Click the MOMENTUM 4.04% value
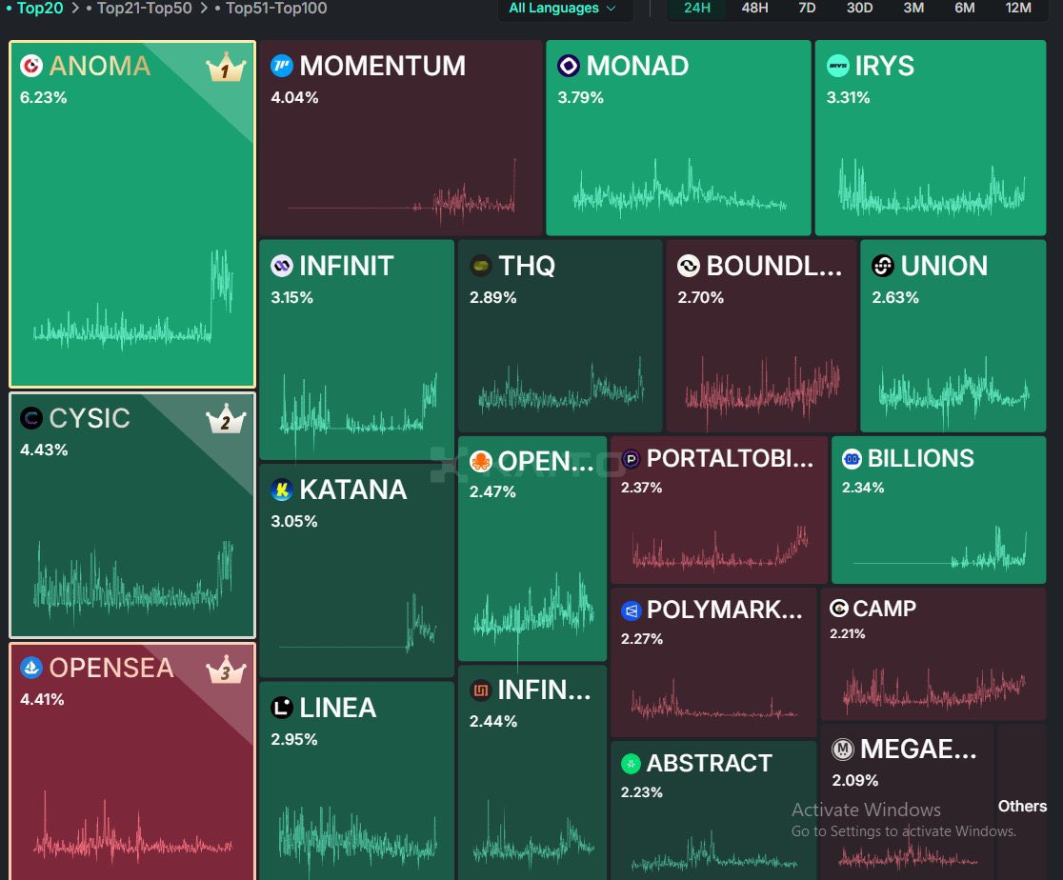Screen dimensions: 1063x880 [294, 98]
